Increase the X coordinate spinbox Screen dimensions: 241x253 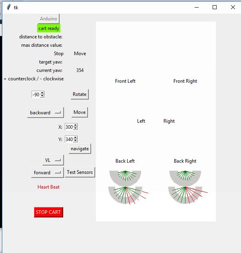pos(75,126)
